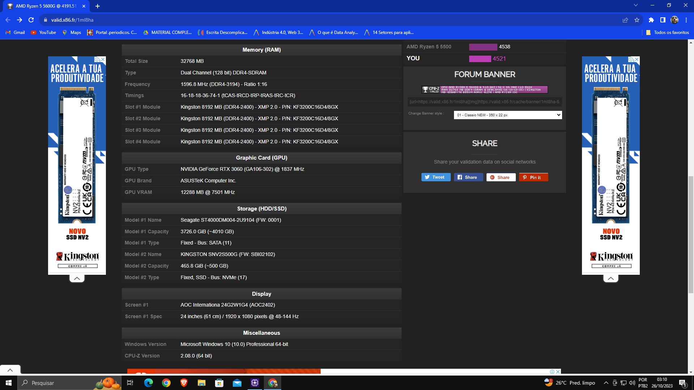Viewport: 694px width, 390px height.
Task: Open the O que é Data Analy... bookmark
Action: [x=334, y=32]
